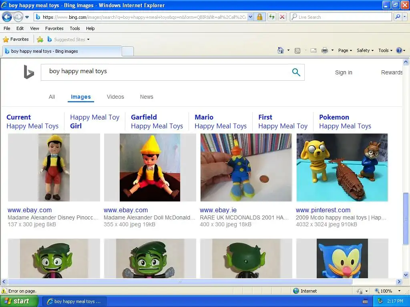Click the Bing logo
Viewport: 410px width, 307px height.
click(x=29, y=72)
